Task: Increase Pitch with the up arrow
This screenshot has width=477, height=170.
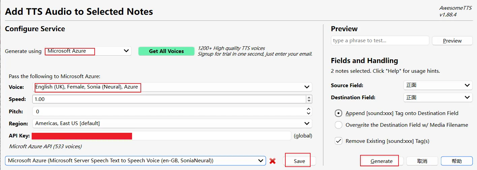Action: (x=309, y=109)
